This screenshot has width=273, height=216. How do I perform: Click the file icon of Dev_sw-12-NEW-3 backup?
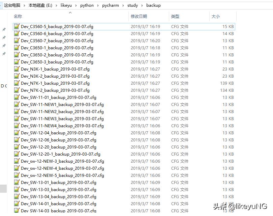pyautogui.click(x=17, y=161)
